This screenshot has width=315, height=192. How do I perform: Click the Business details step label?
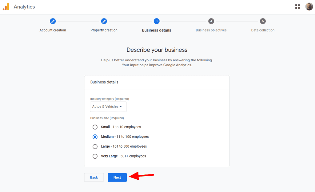pos(157,30)
